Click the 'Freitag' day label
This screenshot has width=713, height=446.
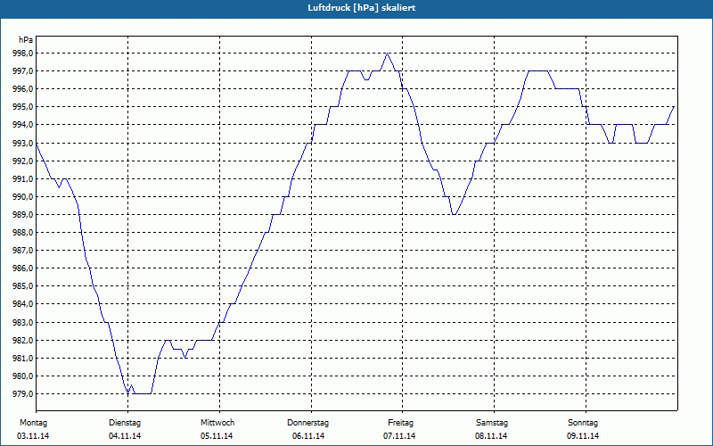click(x=400, y=423)
